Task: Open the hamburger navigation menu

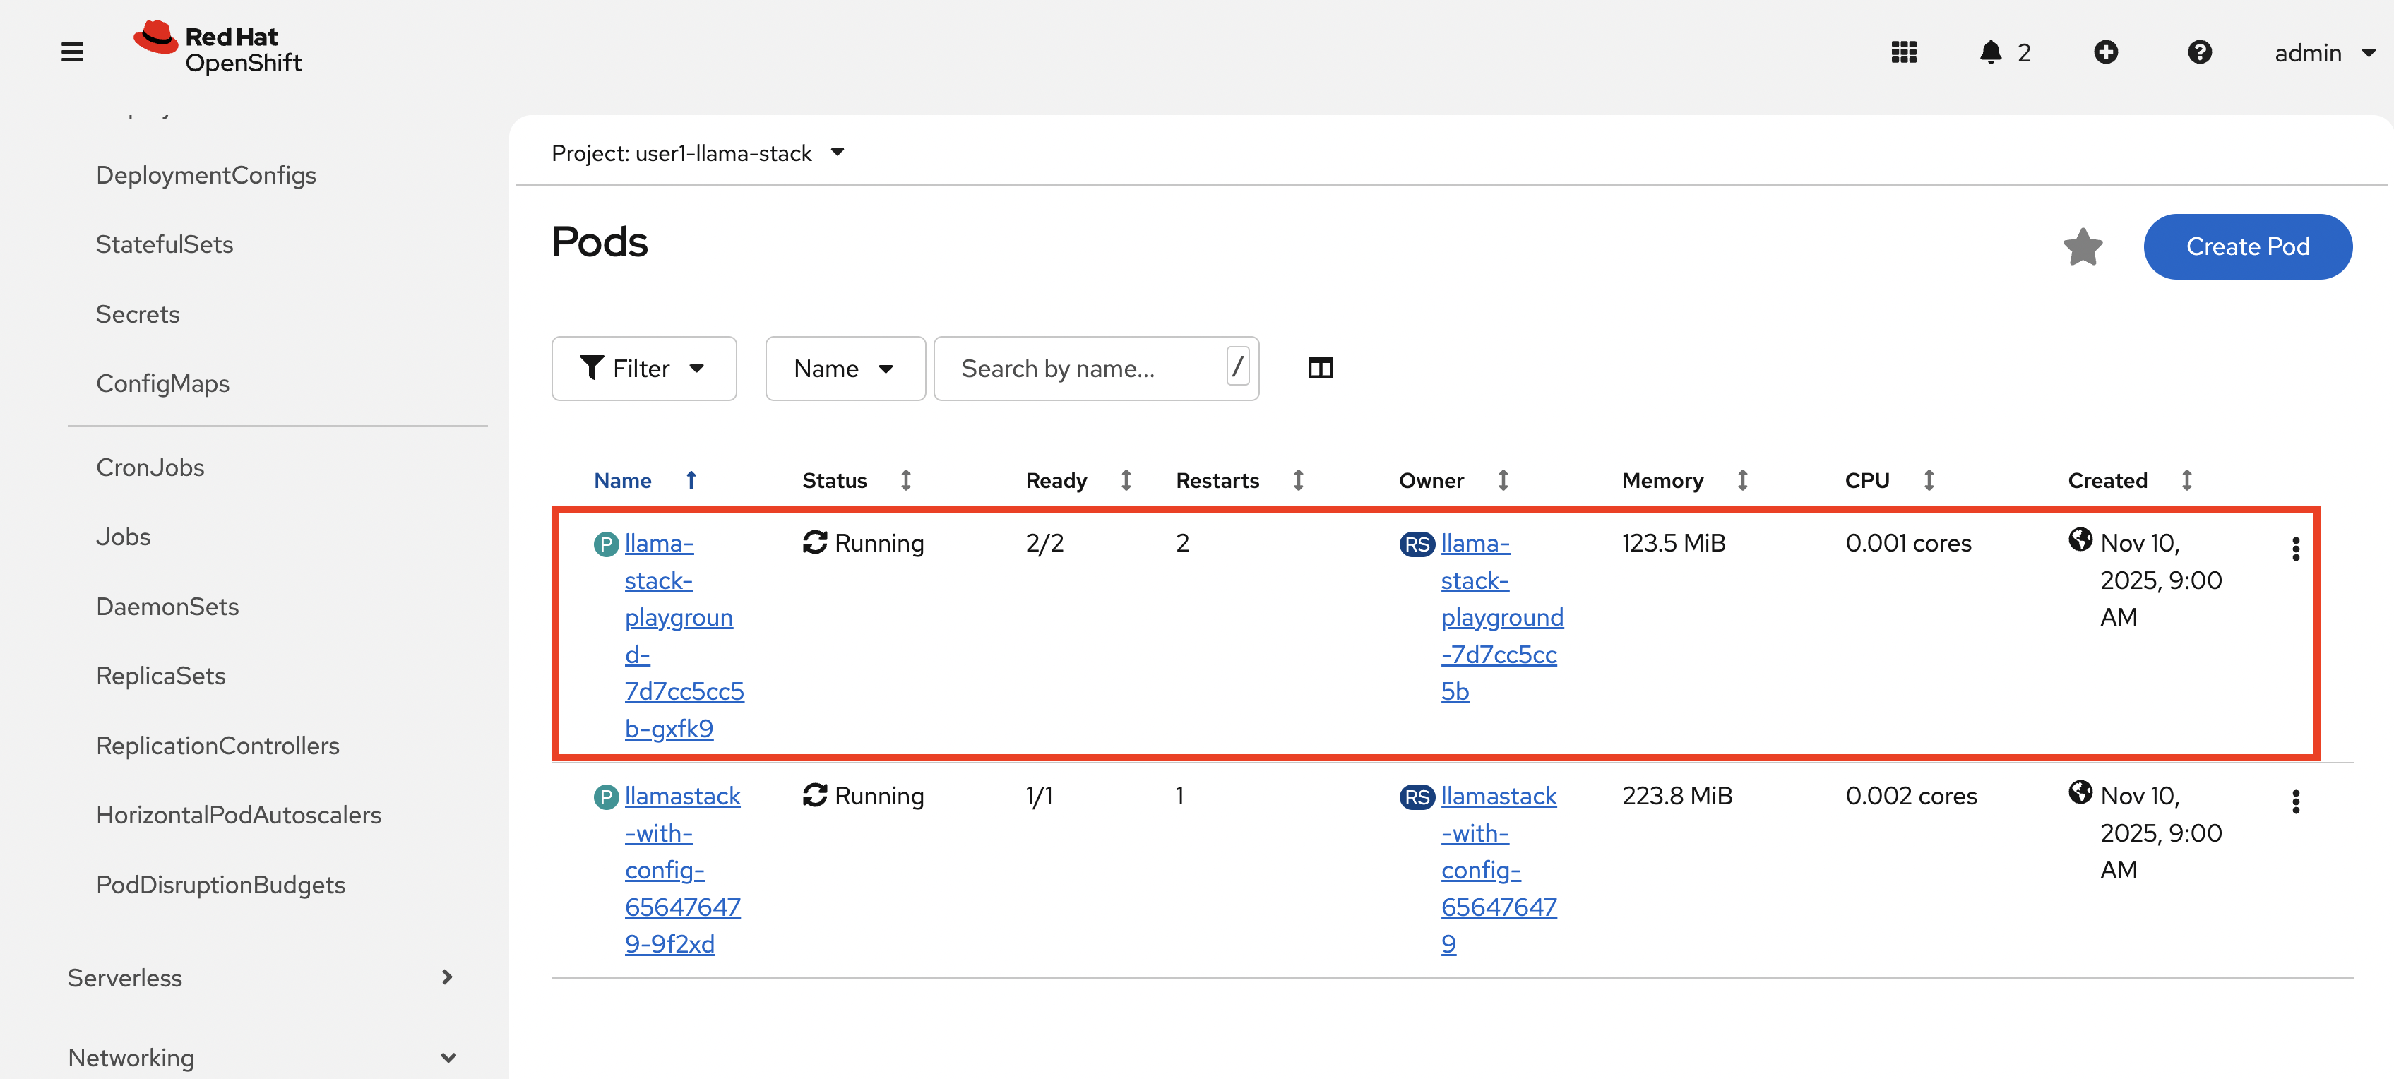Action: click(x=73, y=52)
